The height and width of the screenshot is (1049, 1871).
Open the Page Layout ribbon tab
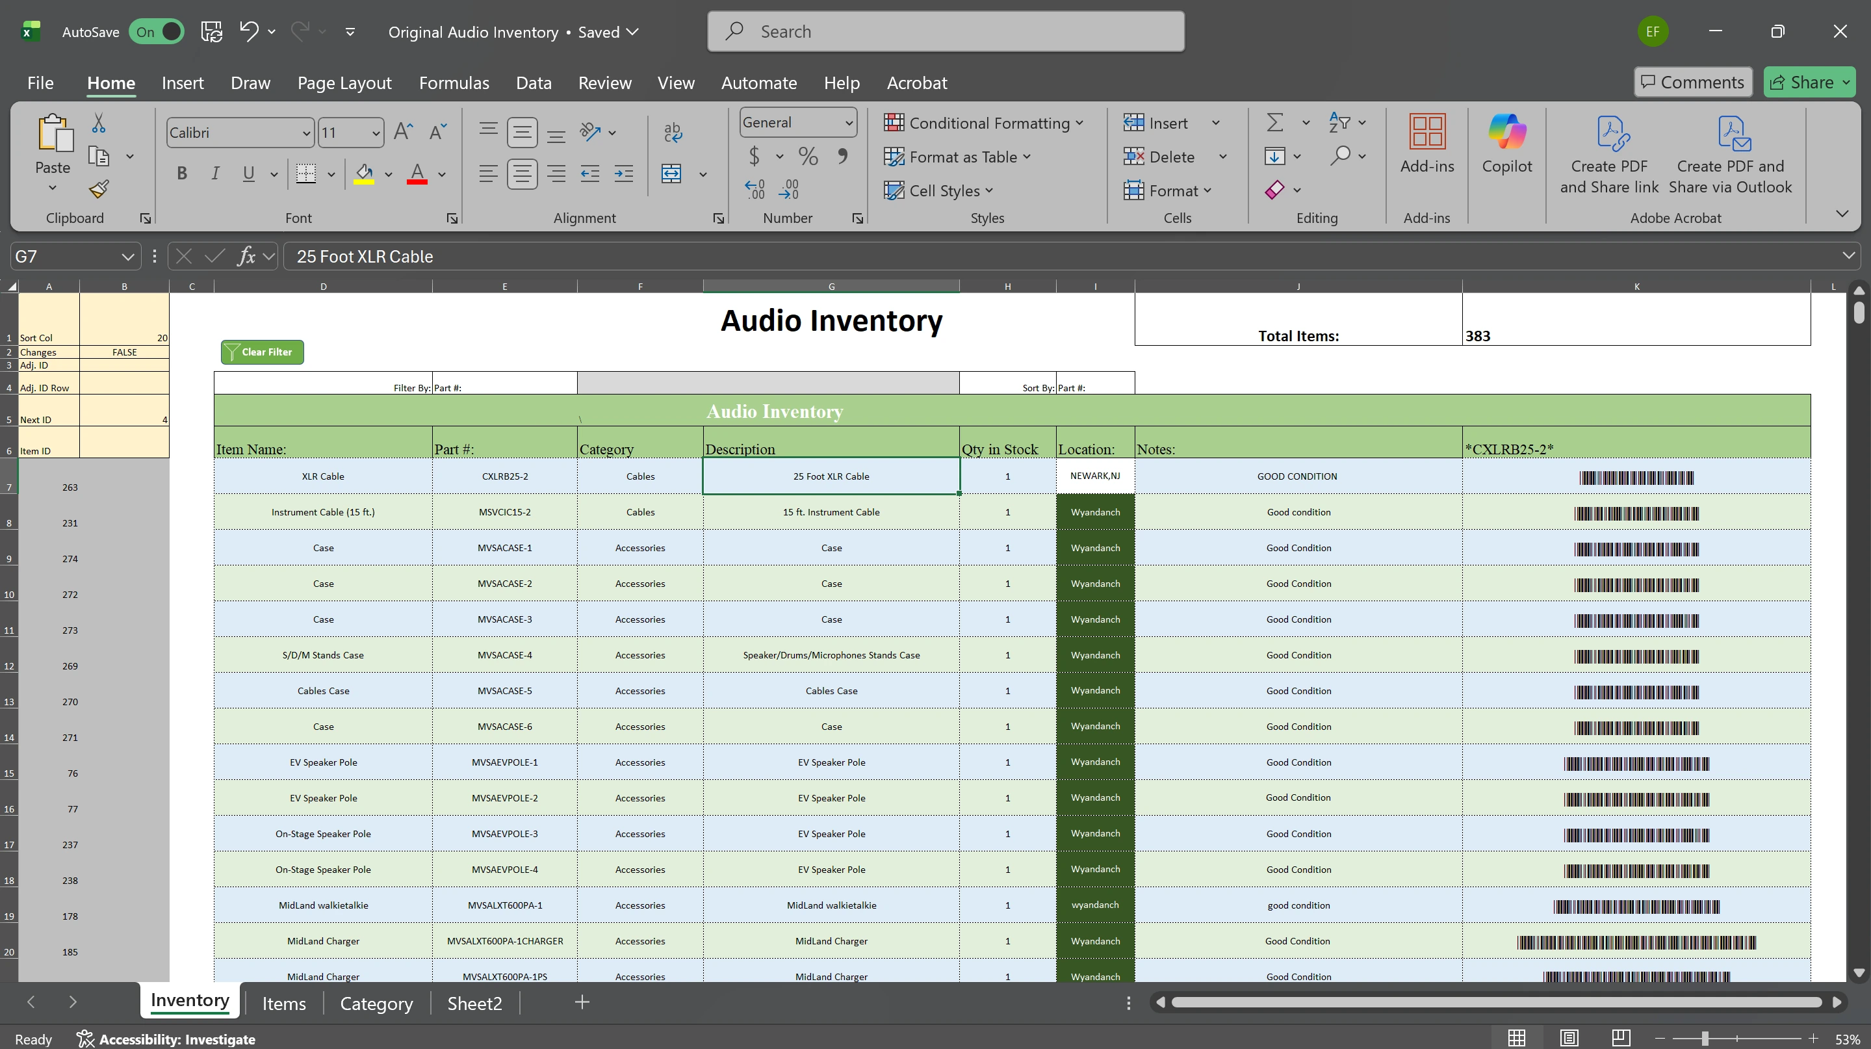[x=344, y=83]
